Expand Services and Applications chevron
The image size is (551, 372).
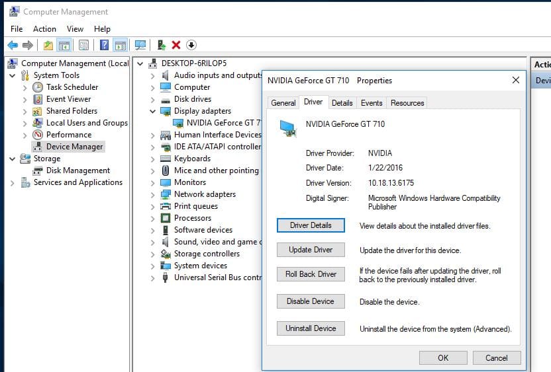click(13, 182)
